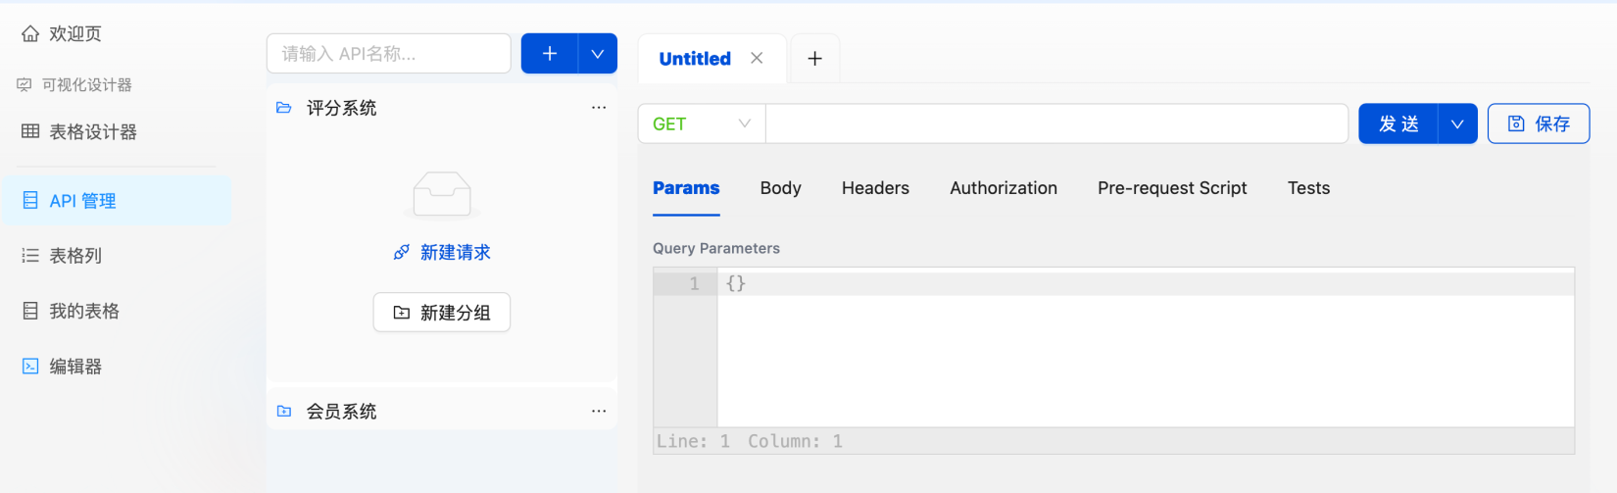
Task: Go to 欢迎页 home icon
Action: pyautogui.click(x=30, y=34)
